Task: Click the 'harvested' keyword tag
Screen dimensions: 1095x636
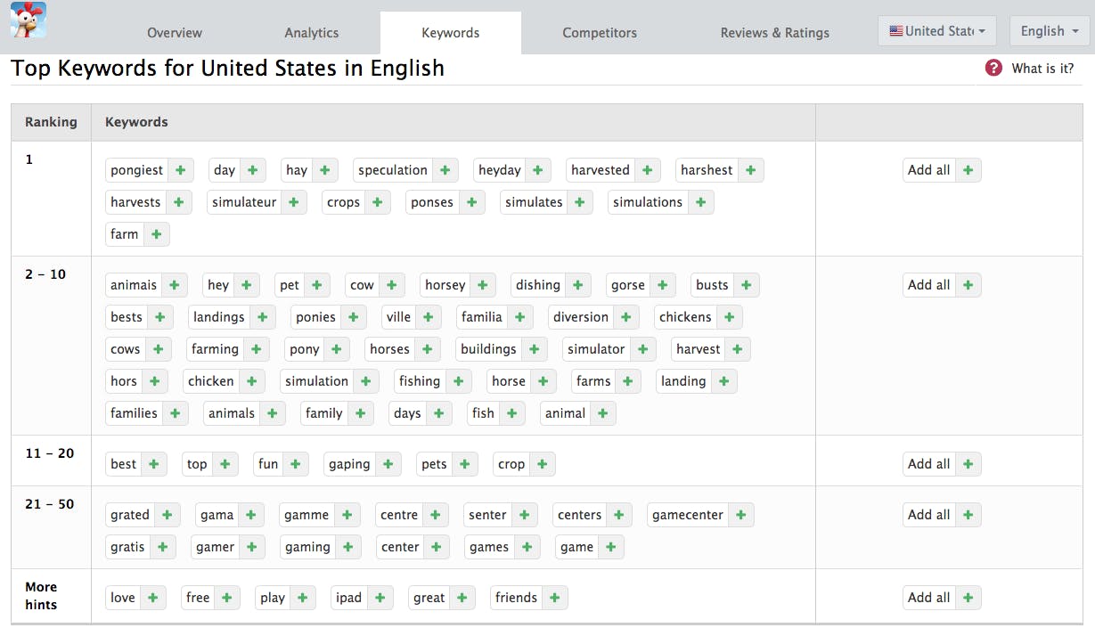Action: point(600,170)
